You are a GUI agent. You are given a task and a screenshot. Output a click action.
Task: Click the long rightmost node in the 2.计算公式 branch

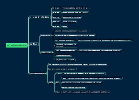(105, 40)
